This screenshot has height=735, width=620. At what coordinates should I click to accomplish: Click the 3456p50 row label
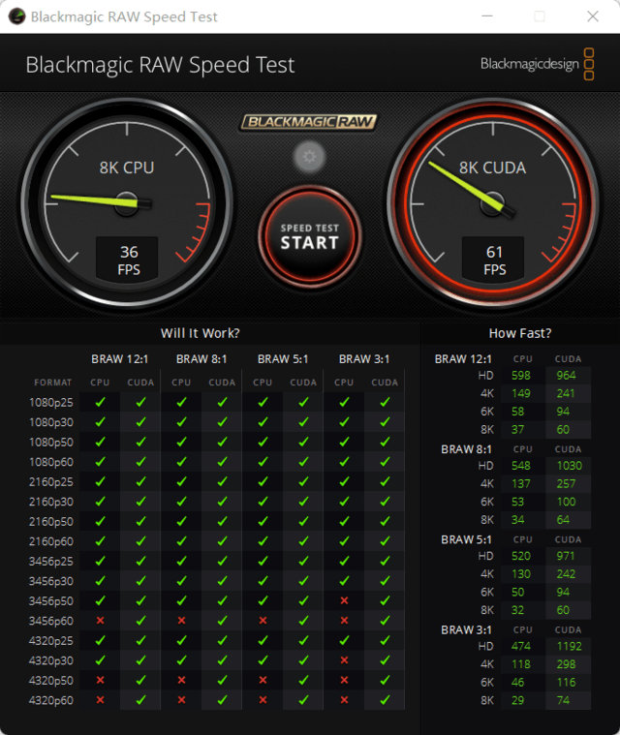51,601
